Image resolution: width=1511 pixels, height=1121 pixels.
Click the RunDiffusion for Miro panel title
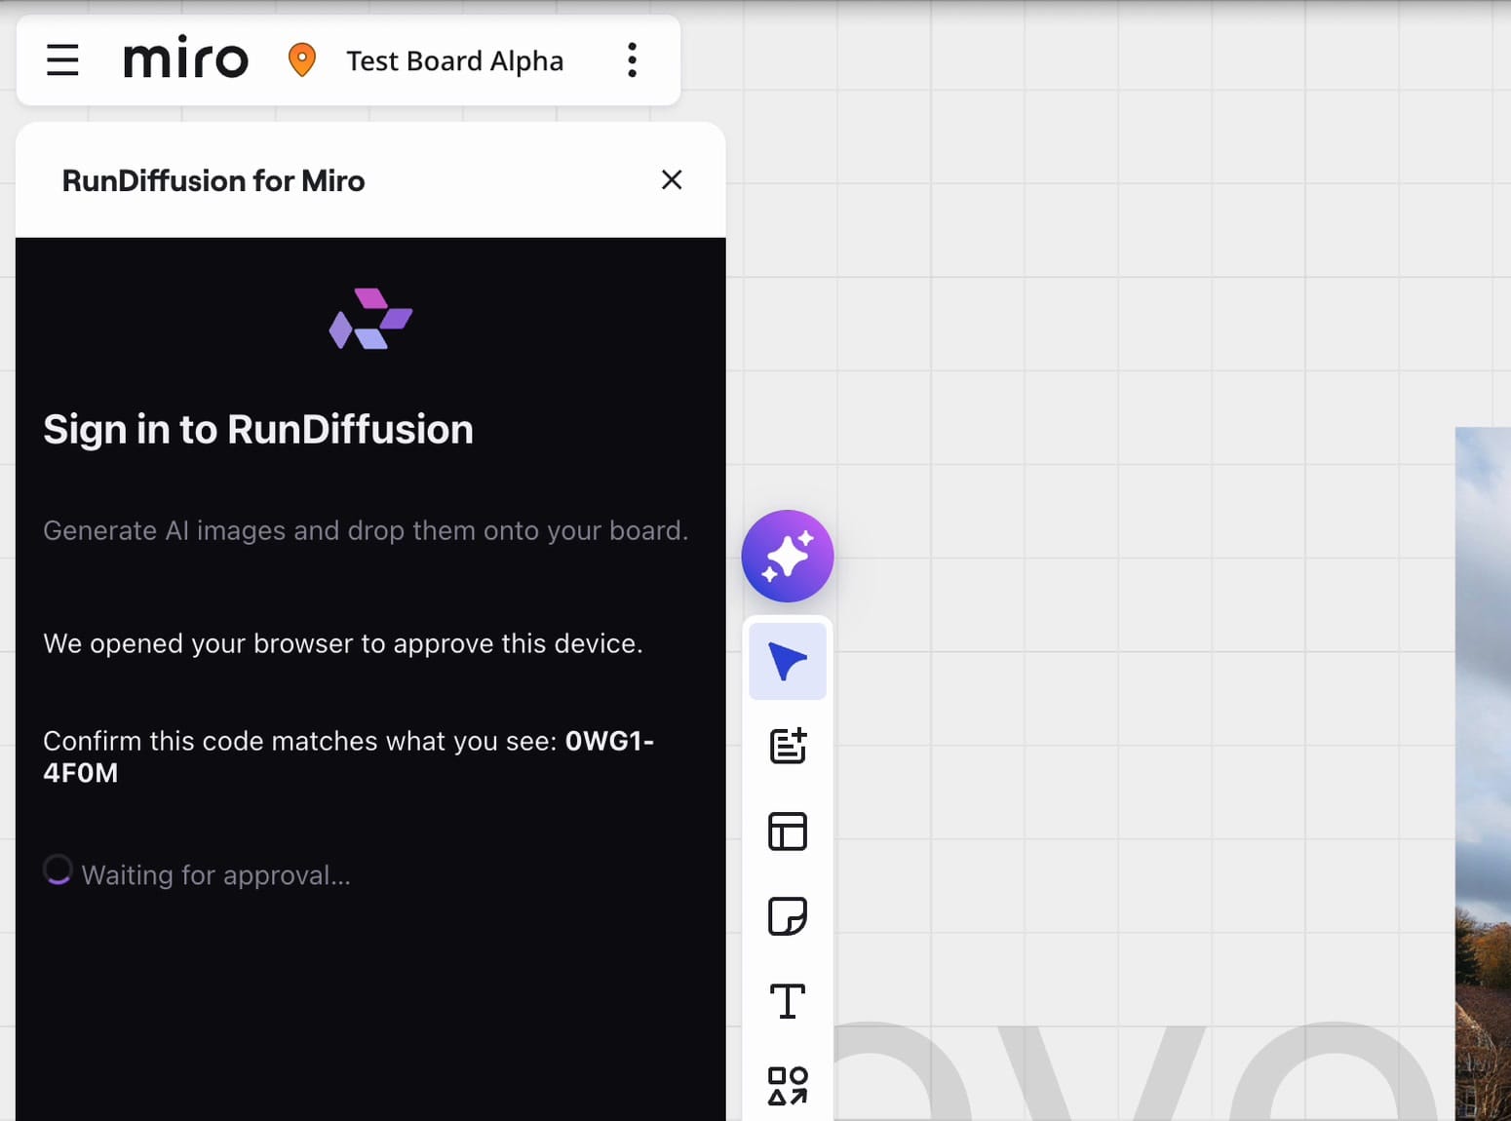point(213,180)
